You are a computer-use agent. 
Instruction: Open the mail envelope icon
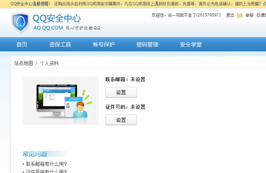click(239, 15)
